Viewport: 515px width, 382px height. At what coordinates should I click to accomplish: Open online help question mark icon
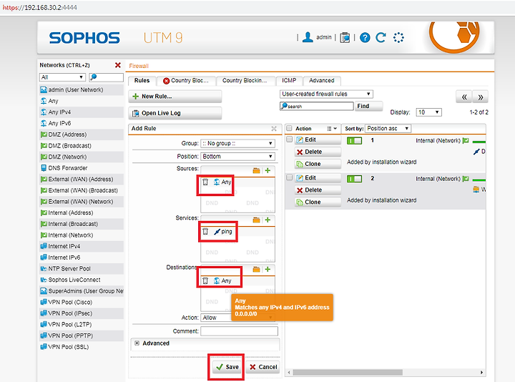(x=365, y=38)
